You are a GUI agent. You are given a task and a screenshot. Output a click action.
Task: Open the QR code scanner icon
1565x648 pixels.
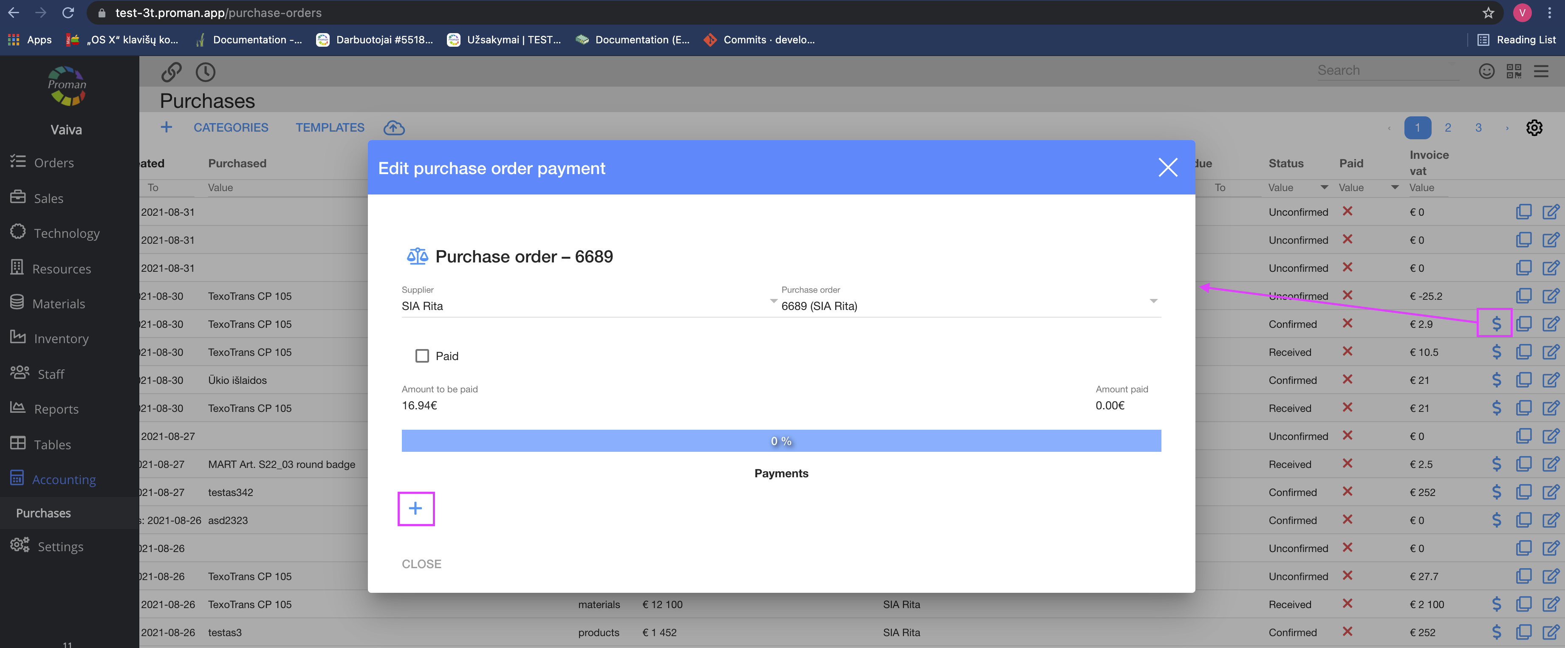[1513, 71]
